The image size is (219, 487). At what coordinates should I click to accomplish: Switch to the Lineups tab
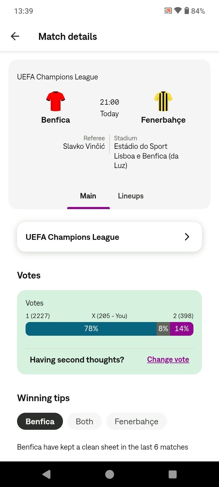point(130,196)
